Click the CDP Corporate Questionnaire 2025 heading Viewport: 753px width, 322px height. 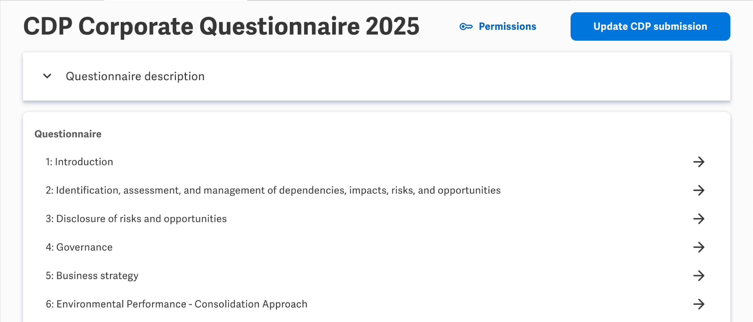[x=221, y=26]
